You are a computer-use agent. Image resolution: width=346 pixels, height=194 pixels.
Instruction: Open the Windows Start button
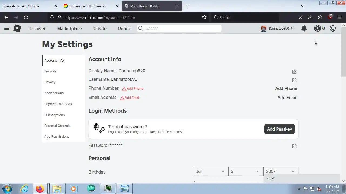tap(7, 189)
